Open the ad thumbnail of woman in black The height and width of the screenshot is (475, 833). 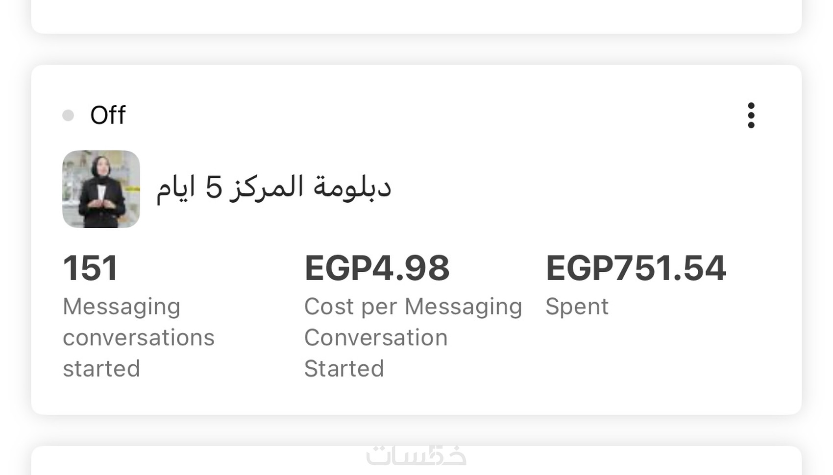pyautogui.click(x=101, y=189)
